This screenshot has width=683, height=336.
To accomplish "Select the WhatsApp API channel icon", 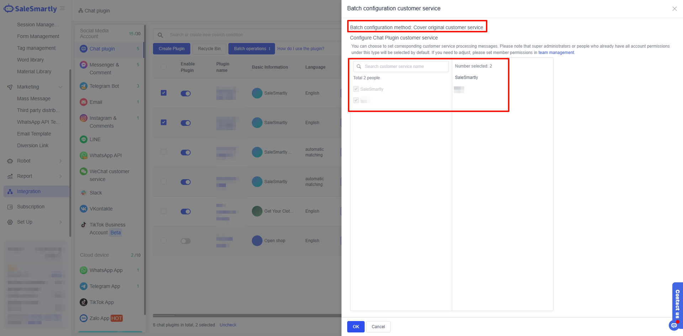I will [84, 155].
